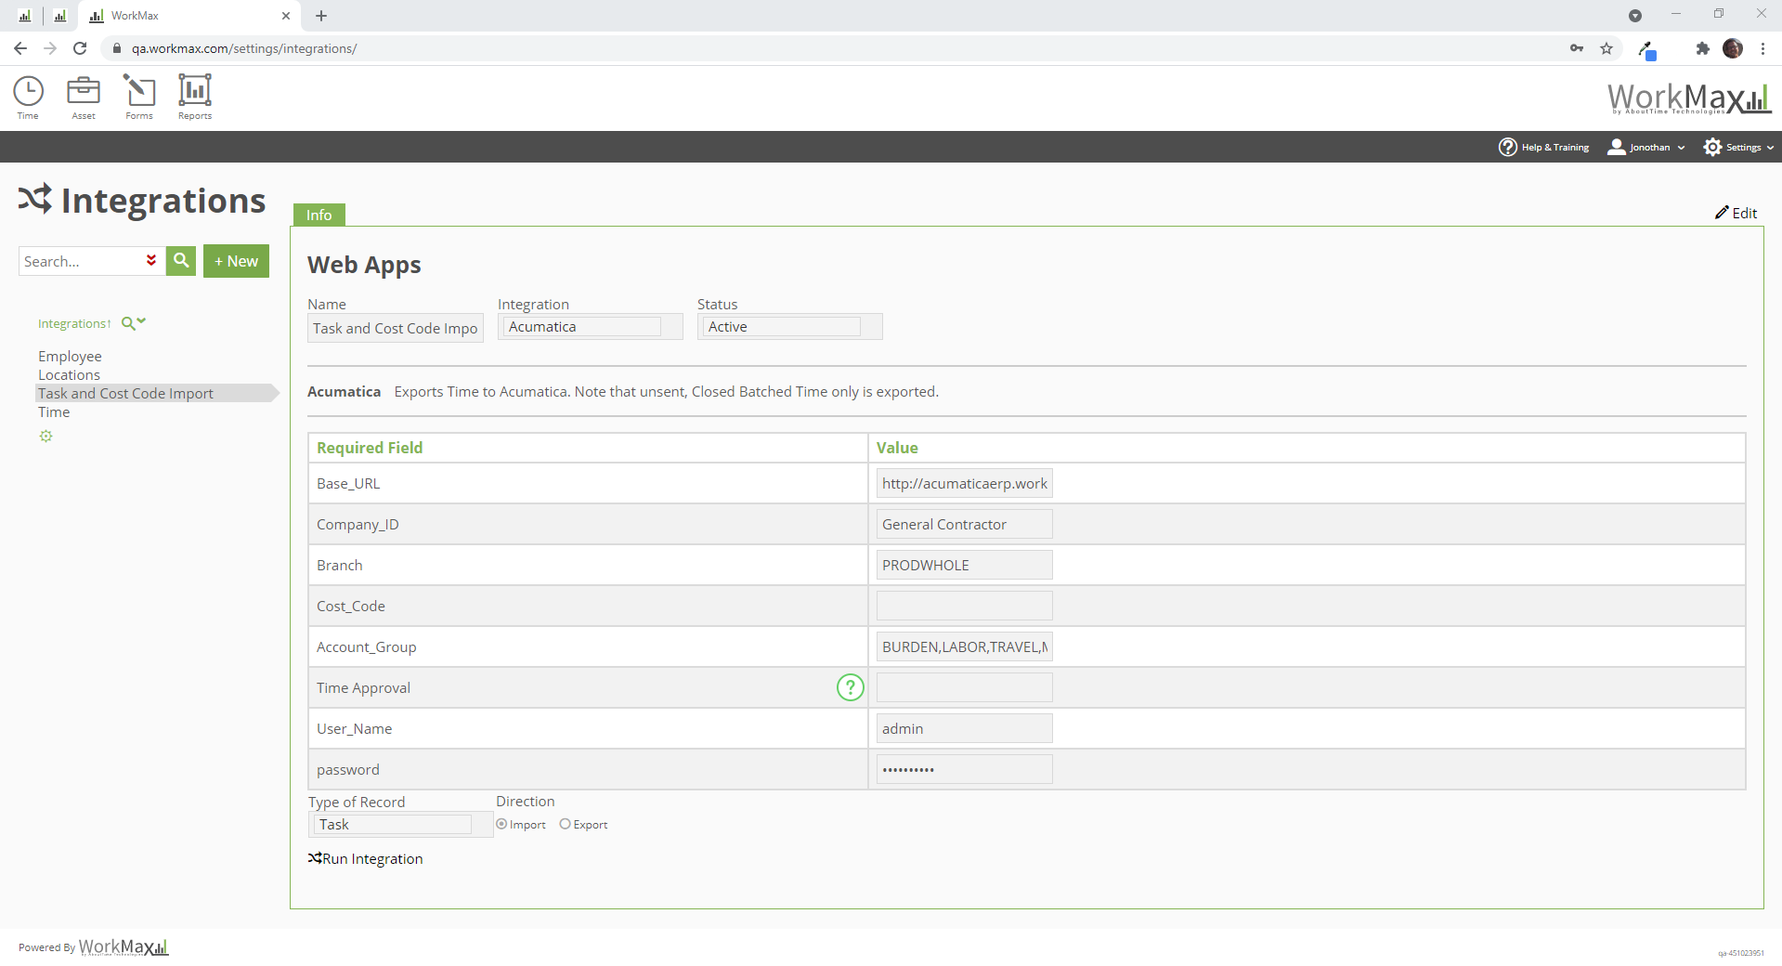Click the + New button
The width and height of the screenshot is (1782, 966).
click(236, 261)
